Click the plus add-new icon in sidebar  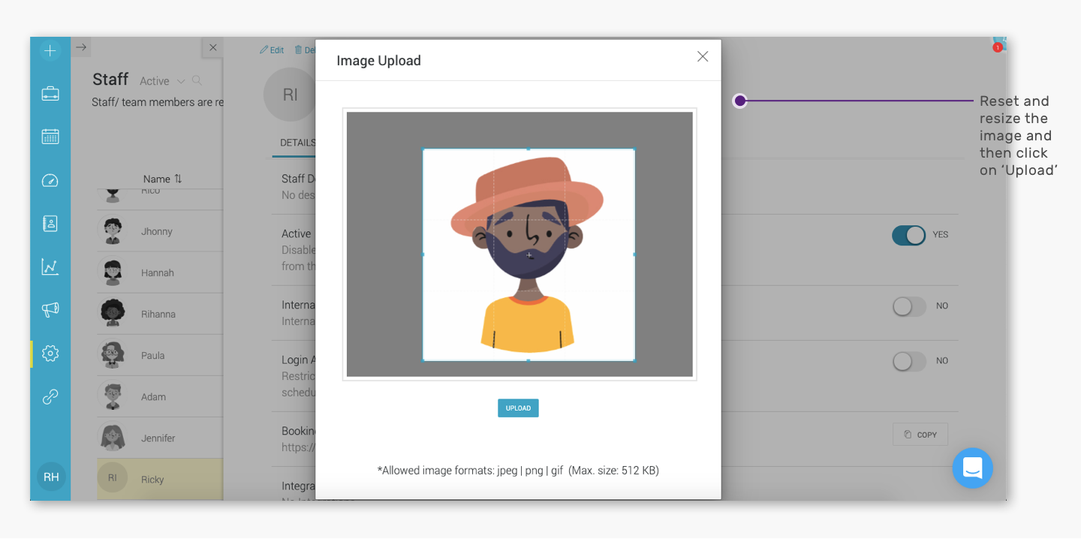click(50, 51)
